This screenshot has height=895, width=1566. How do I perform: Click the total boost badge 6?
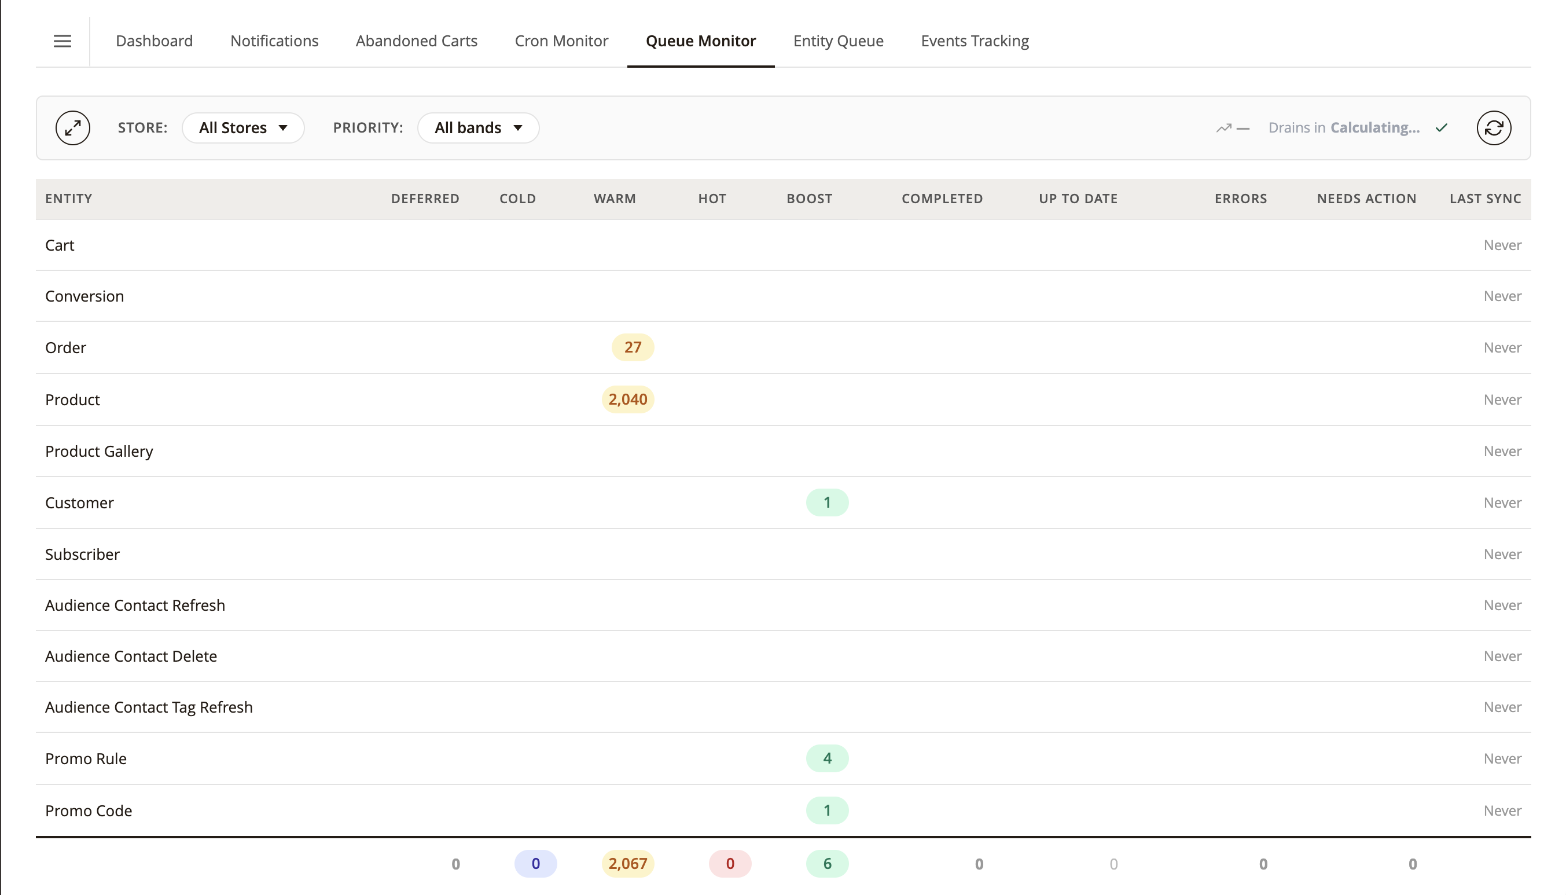pos(827,864)
